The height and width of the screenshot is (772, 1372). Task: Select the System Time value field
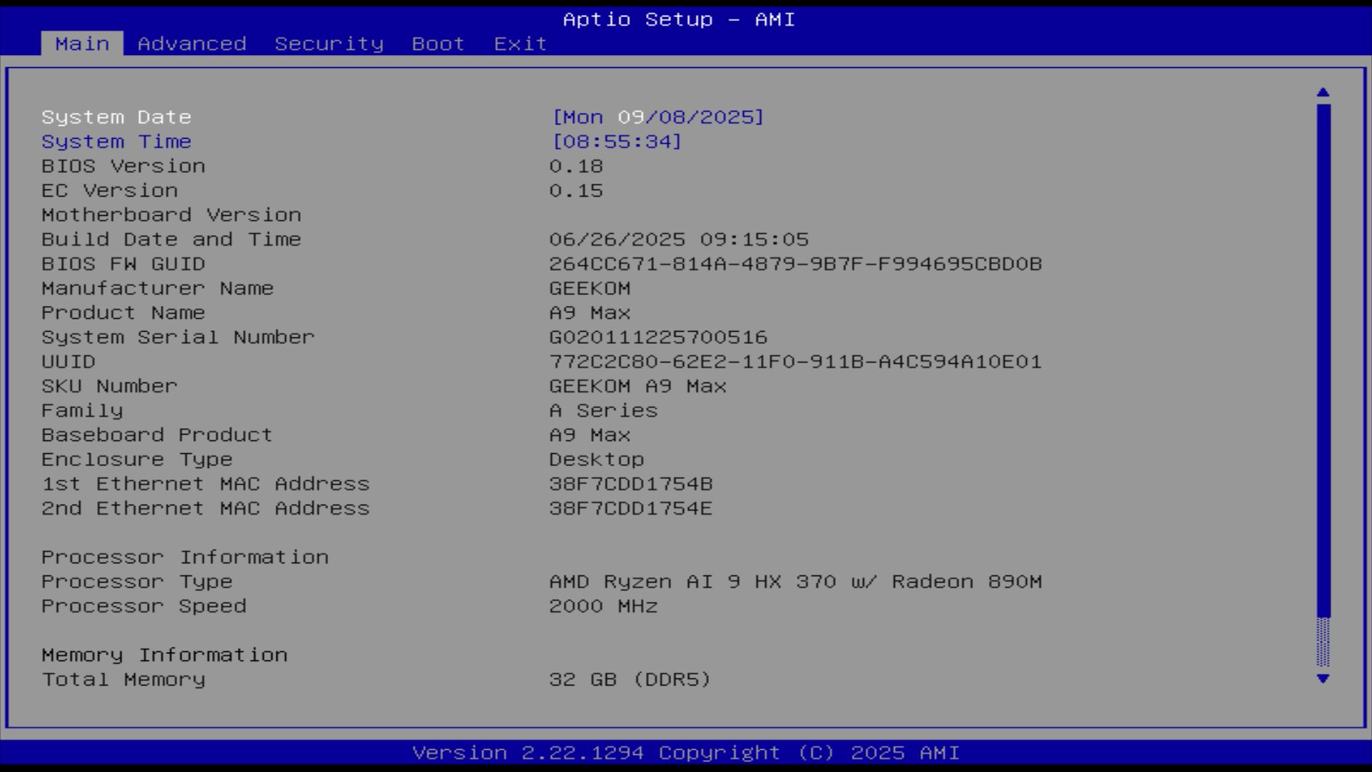click(617, 142)
